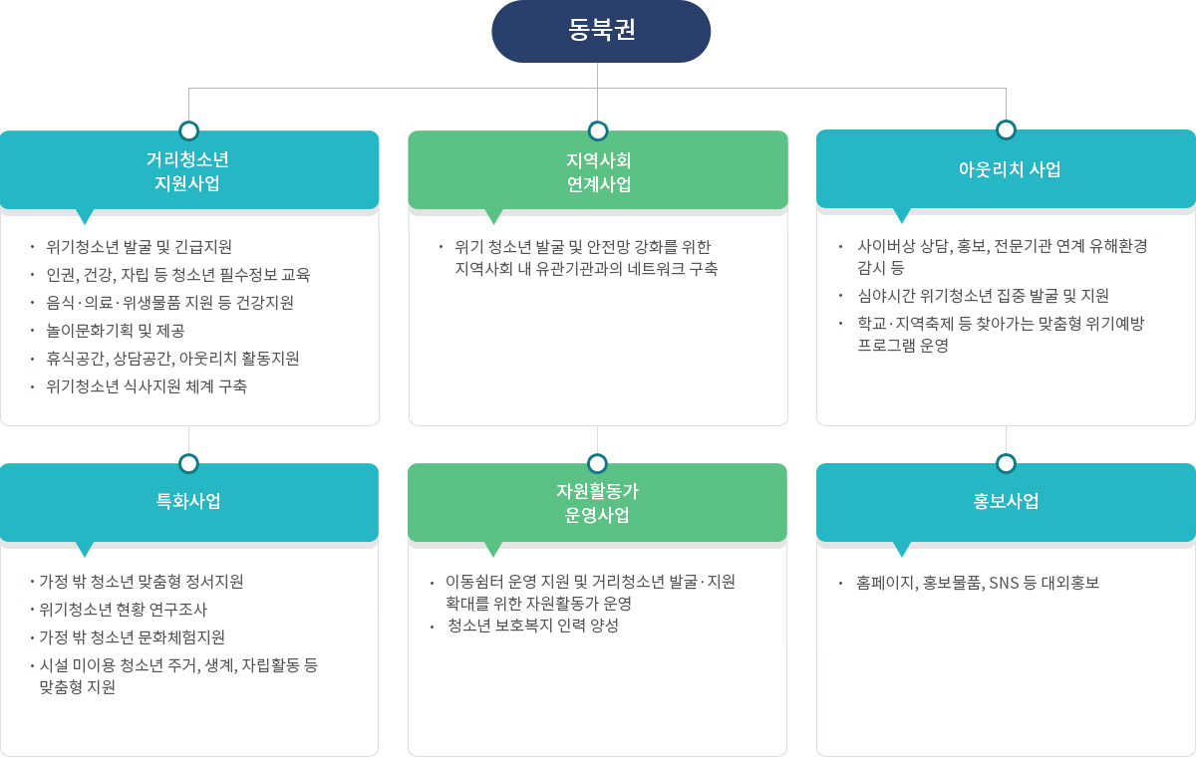This screenshot has width=1196, height=757.
Task: Select the 놀이문화기획 및 제공 item
Action: [116, 331]
